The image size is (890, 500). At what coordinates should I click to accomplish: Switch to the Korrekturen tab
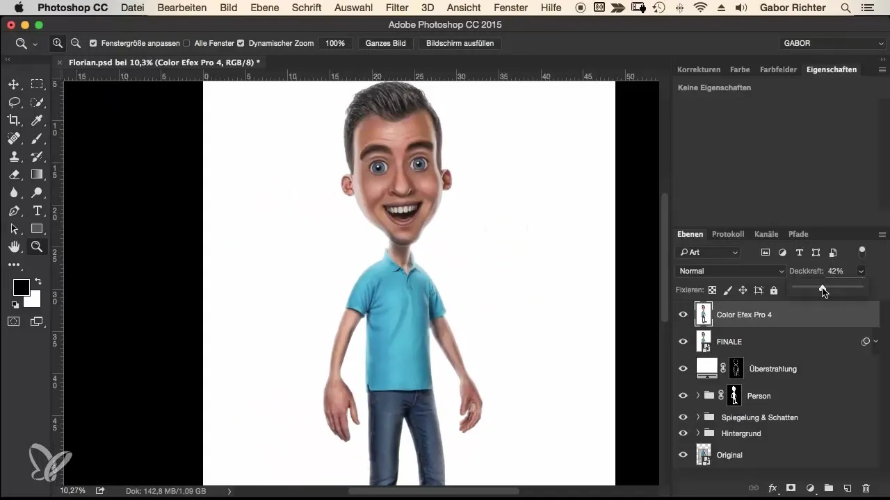699,69
